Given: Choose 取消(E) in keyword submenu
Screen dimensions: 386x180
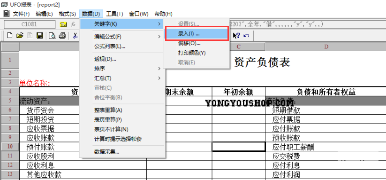Looking at the screenshot, I should coord(197,63).
